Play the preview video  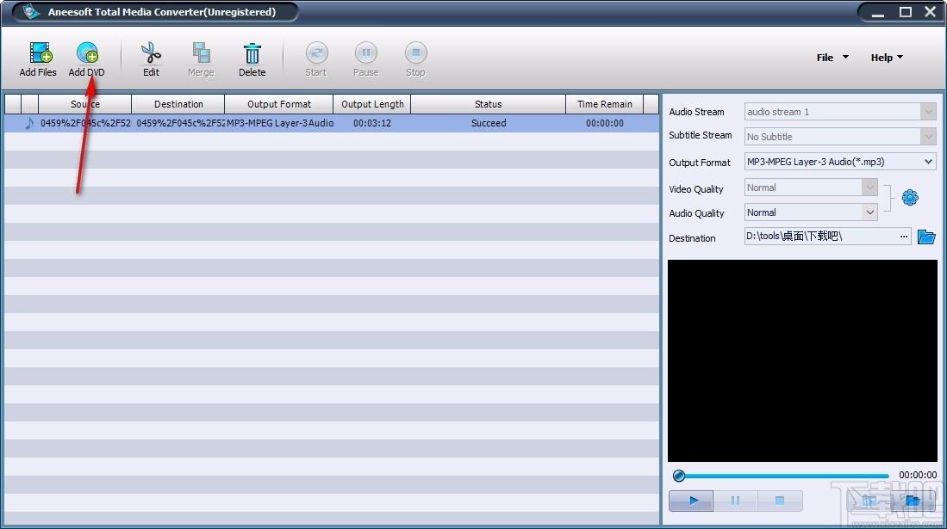(x=692, y=500)
